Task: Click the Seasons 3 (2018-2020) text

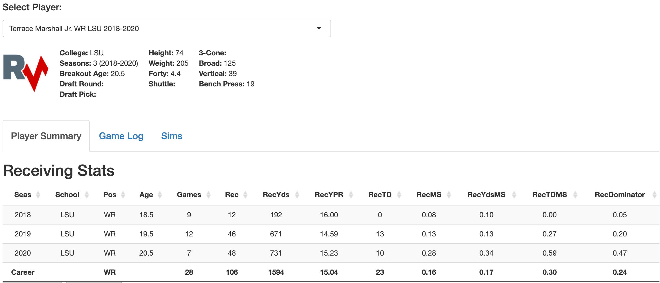Action: [x=99, y=63]
